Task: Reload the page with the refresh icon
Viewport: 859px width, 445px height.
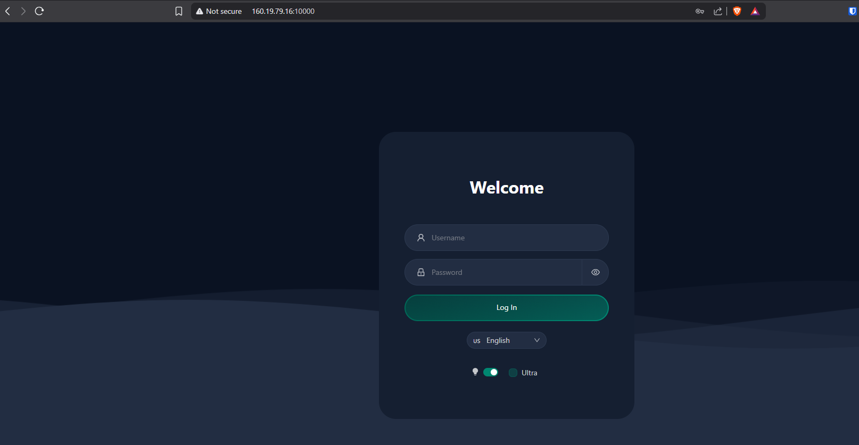Action: [x=39, y=11]
